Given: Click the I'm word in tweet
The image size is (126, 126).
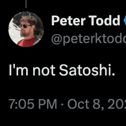Looking at the screenshot, I should click(18, 70).
